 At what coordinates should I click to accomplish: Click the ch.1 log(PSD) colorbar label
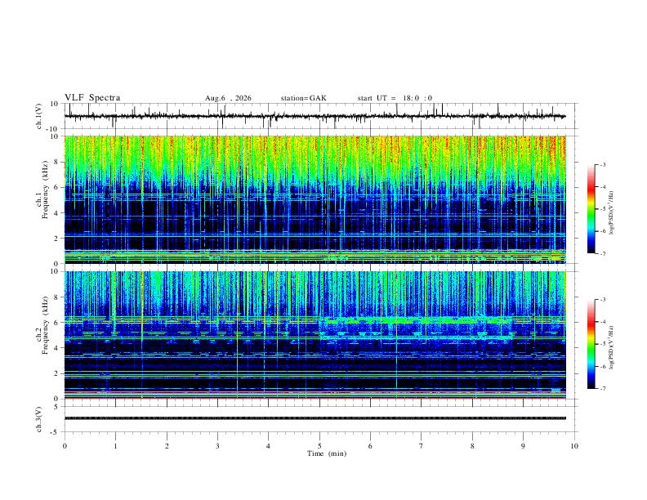(612, 212)
